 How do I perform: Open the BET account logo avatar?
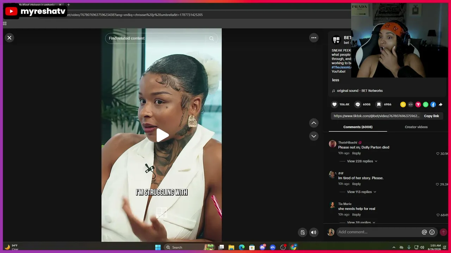[x=336, y=40]
